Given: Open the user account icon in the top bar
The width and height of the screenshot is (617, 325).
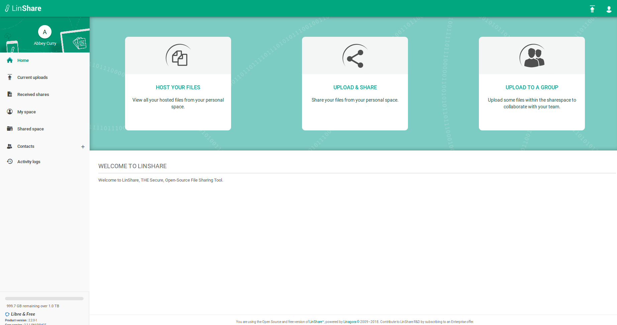Looking at the screenshot, I should click(609, 9).
